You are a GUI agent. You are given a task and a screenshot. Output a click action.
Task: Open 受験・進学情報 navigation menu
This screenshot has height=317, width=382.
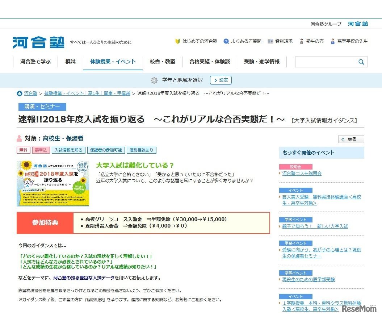point(262,62)
